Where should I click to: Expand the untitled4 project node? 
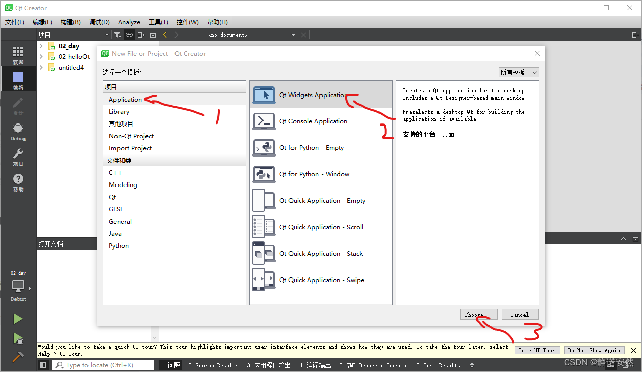click(41, 67)
